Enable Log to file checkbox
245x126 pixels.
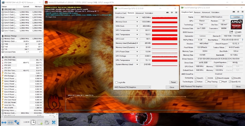(116, 82)
